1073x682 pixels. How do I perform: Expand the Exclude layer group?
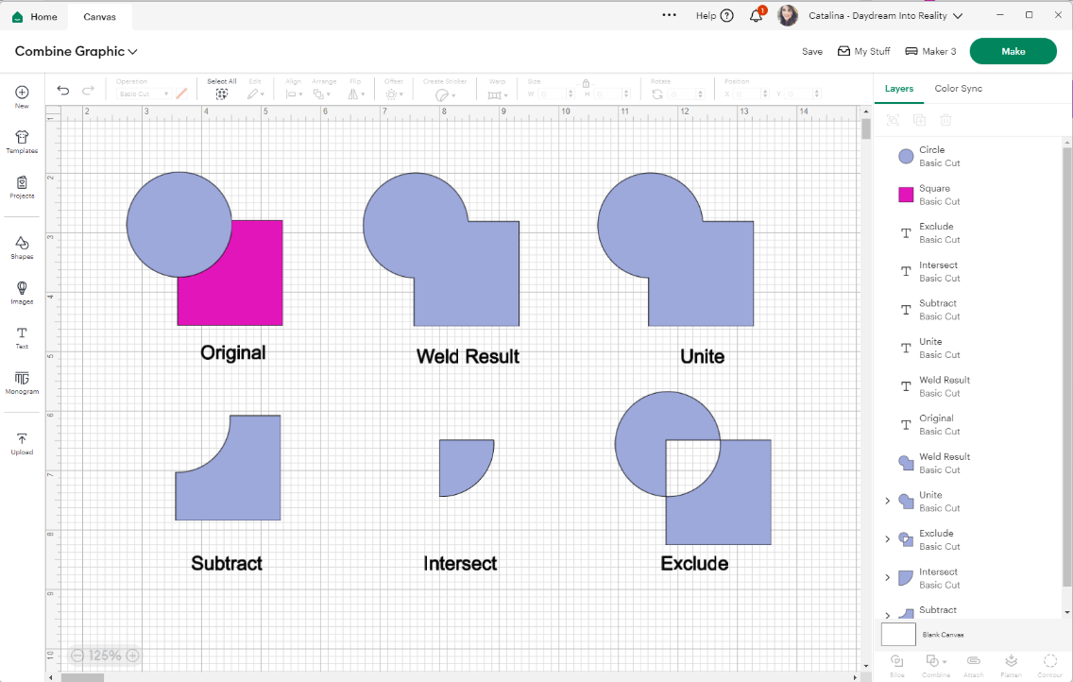click(x=888, y=539)
